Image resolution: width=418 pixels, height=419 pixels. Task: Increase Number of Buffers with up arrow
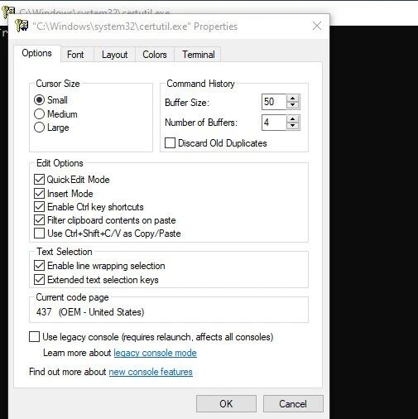pos(293,119)
